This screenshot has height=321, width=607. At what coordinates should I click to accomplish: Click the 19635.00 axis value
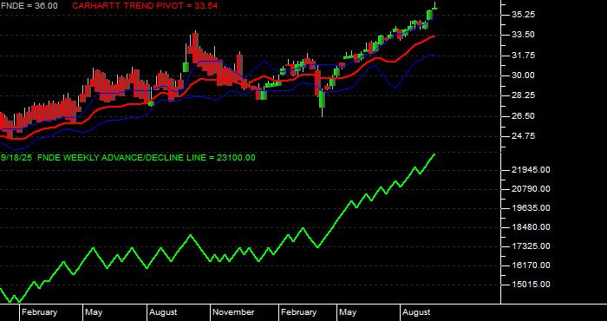tap(531, 208)
